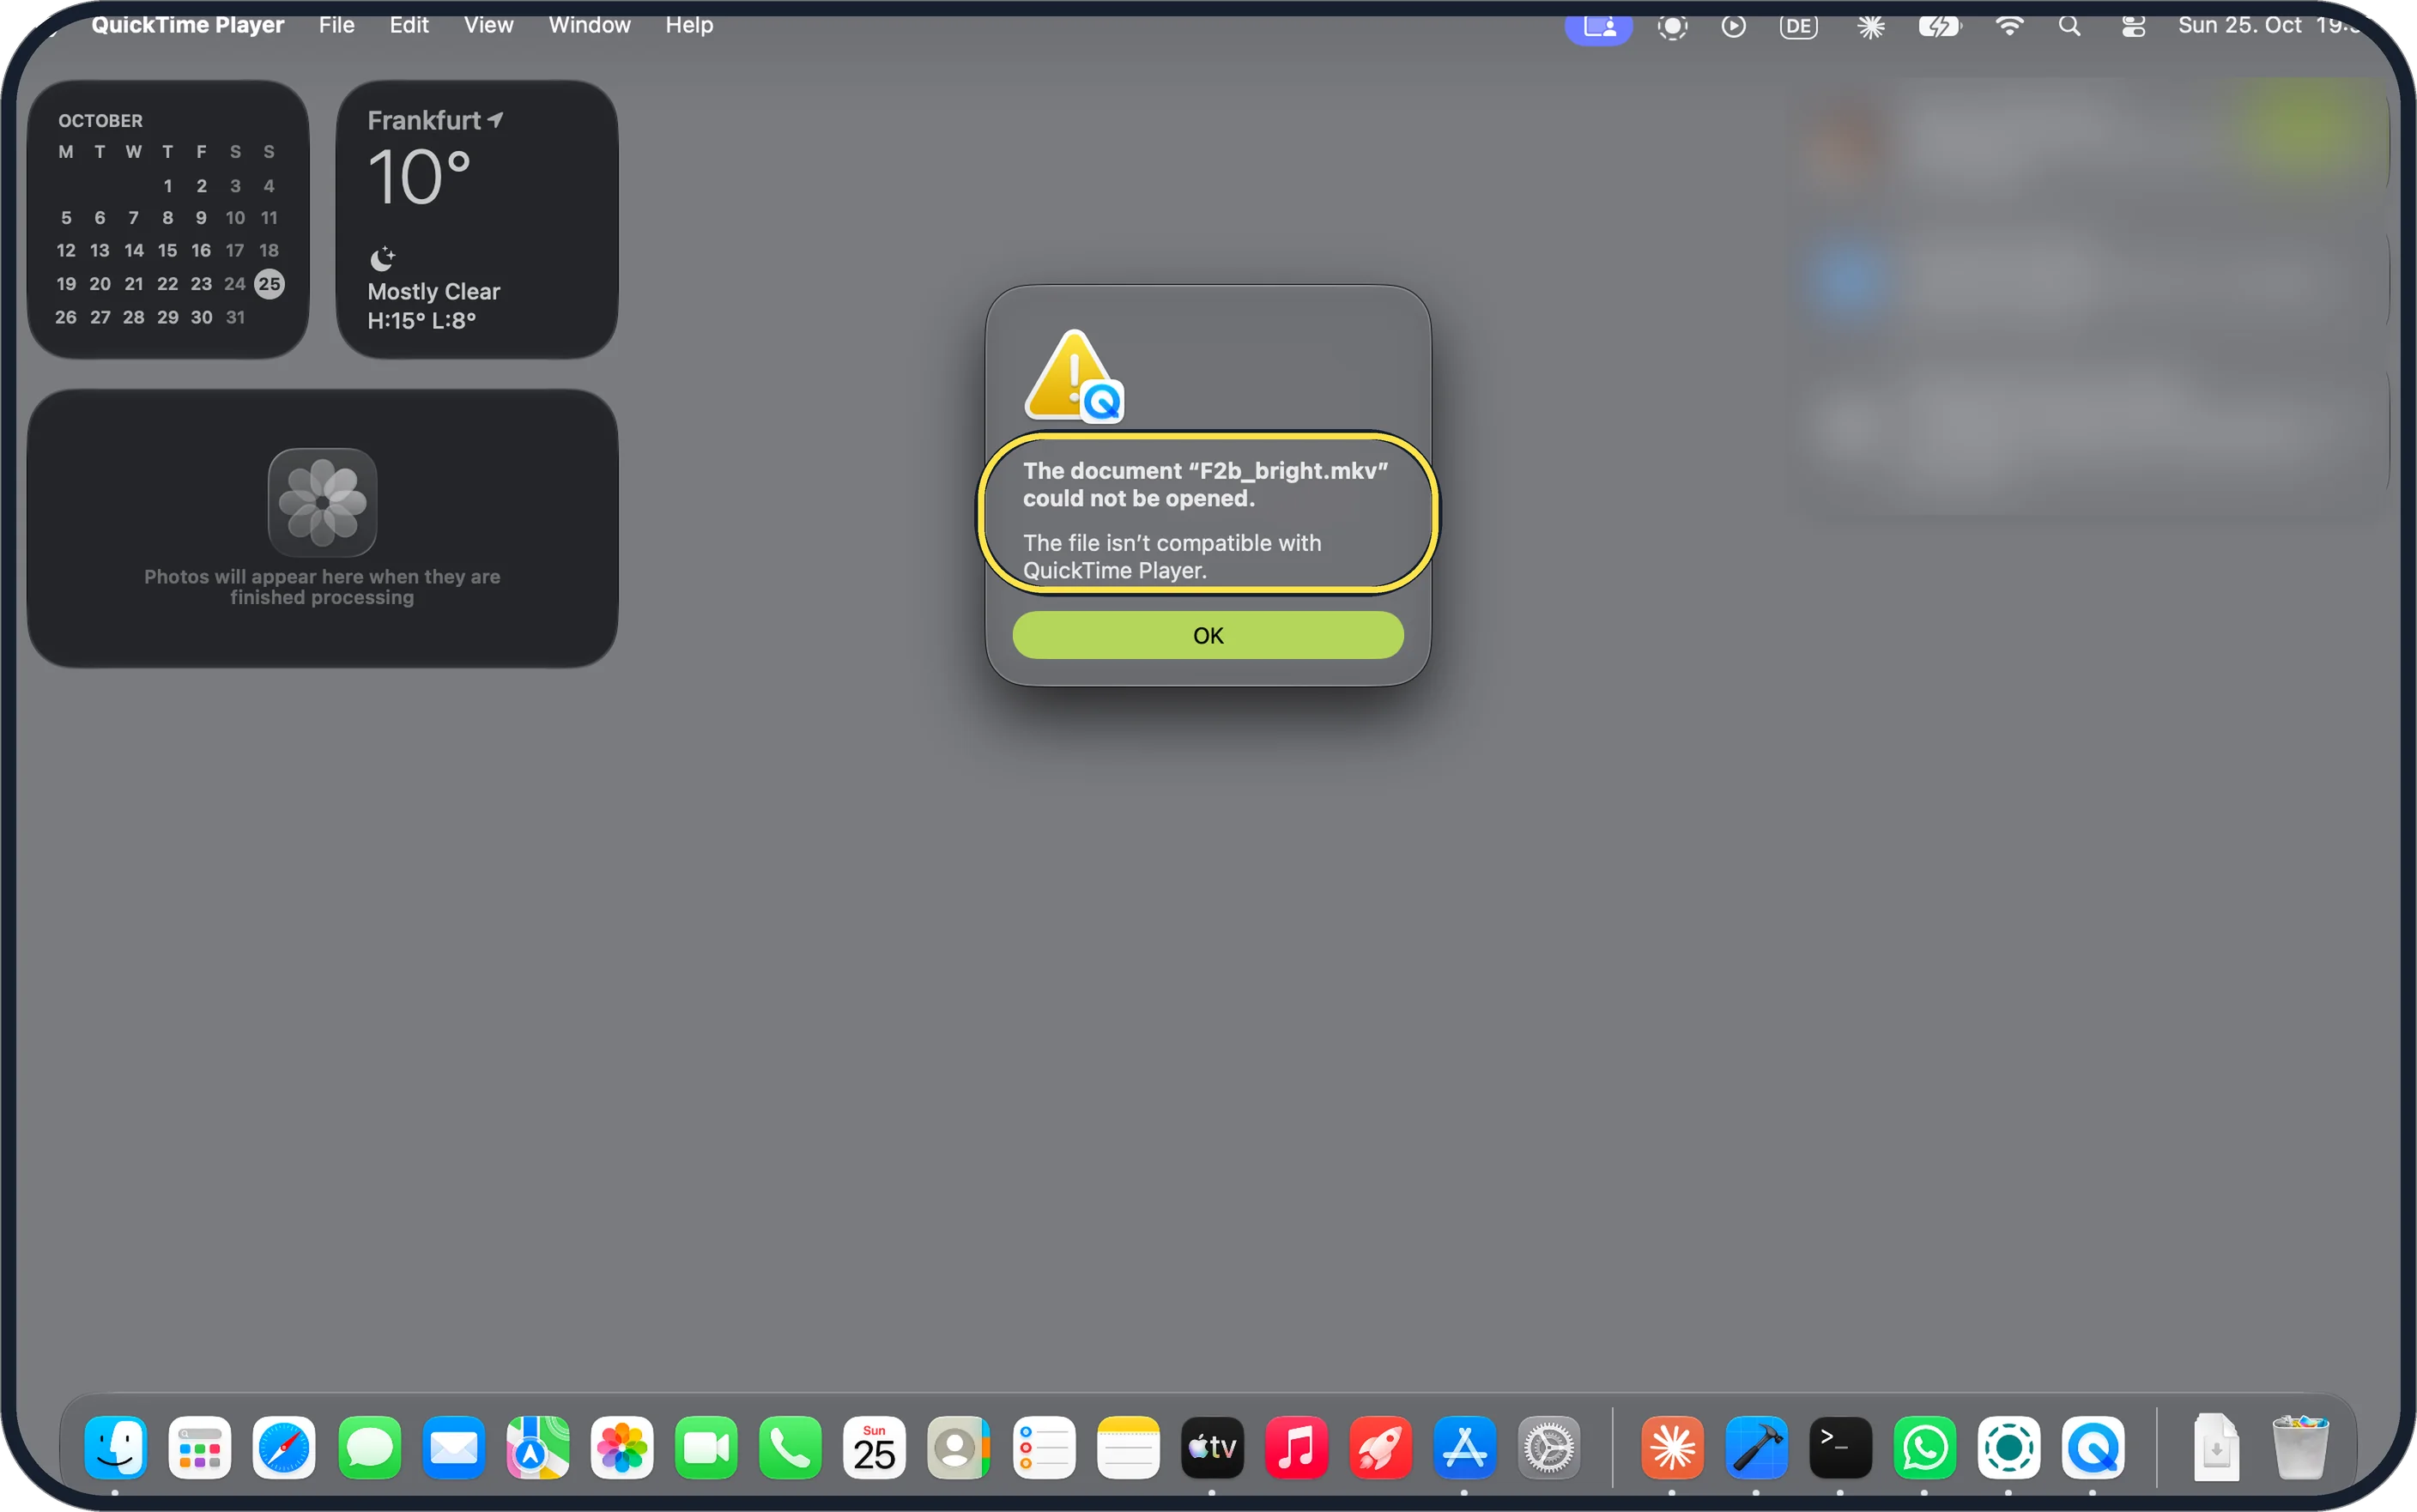The image size is (2417, 1512).
Task: Open the Photos app in the dock
Action: coord(621,1447)
